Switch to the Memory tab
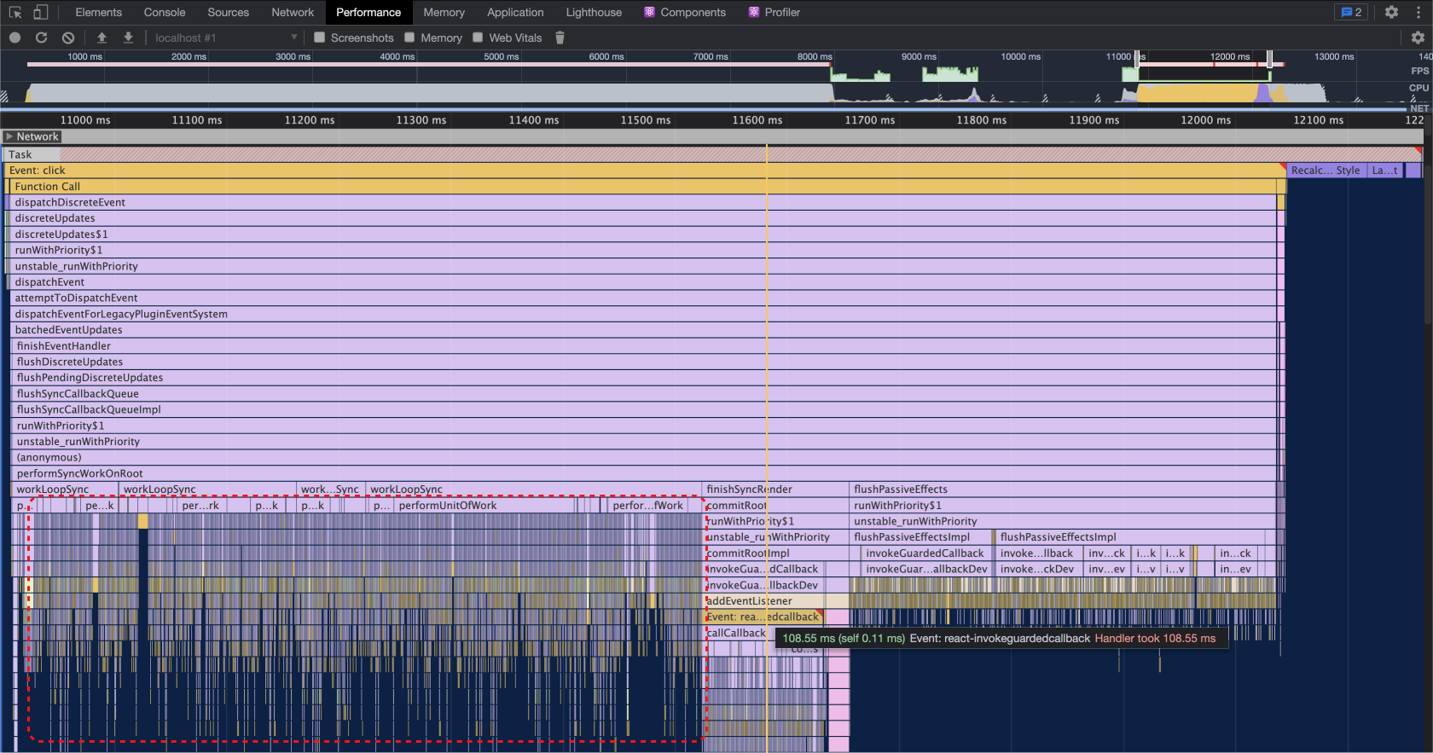 point(444,12)
